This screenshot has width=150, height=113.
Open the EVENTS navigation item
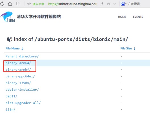(138, 17)
